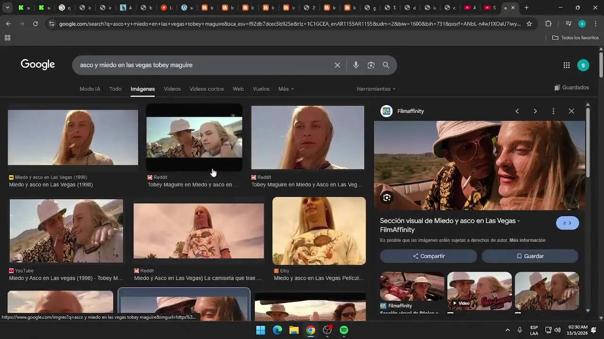This screenshot has width=604, height=339.
Task: Click the preview panel scrollbar thumb
Action: pyautogui.click(x=587, y=144)
